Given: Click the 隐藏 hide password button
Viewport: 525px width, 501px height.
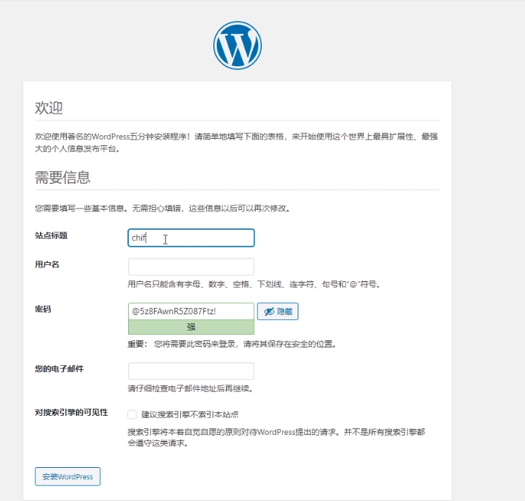Looking at the screenshot, I should [277, 311].
